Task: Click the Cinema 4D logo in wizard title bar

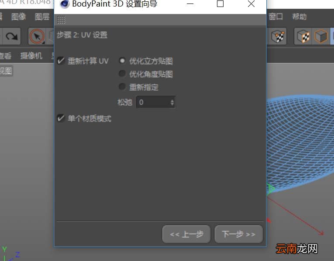Action: [x=65, y=4]
